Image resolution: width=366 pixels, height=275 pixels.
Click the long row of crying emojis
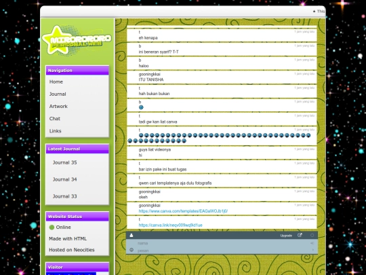pyautogui.click(x=219, y=138)
